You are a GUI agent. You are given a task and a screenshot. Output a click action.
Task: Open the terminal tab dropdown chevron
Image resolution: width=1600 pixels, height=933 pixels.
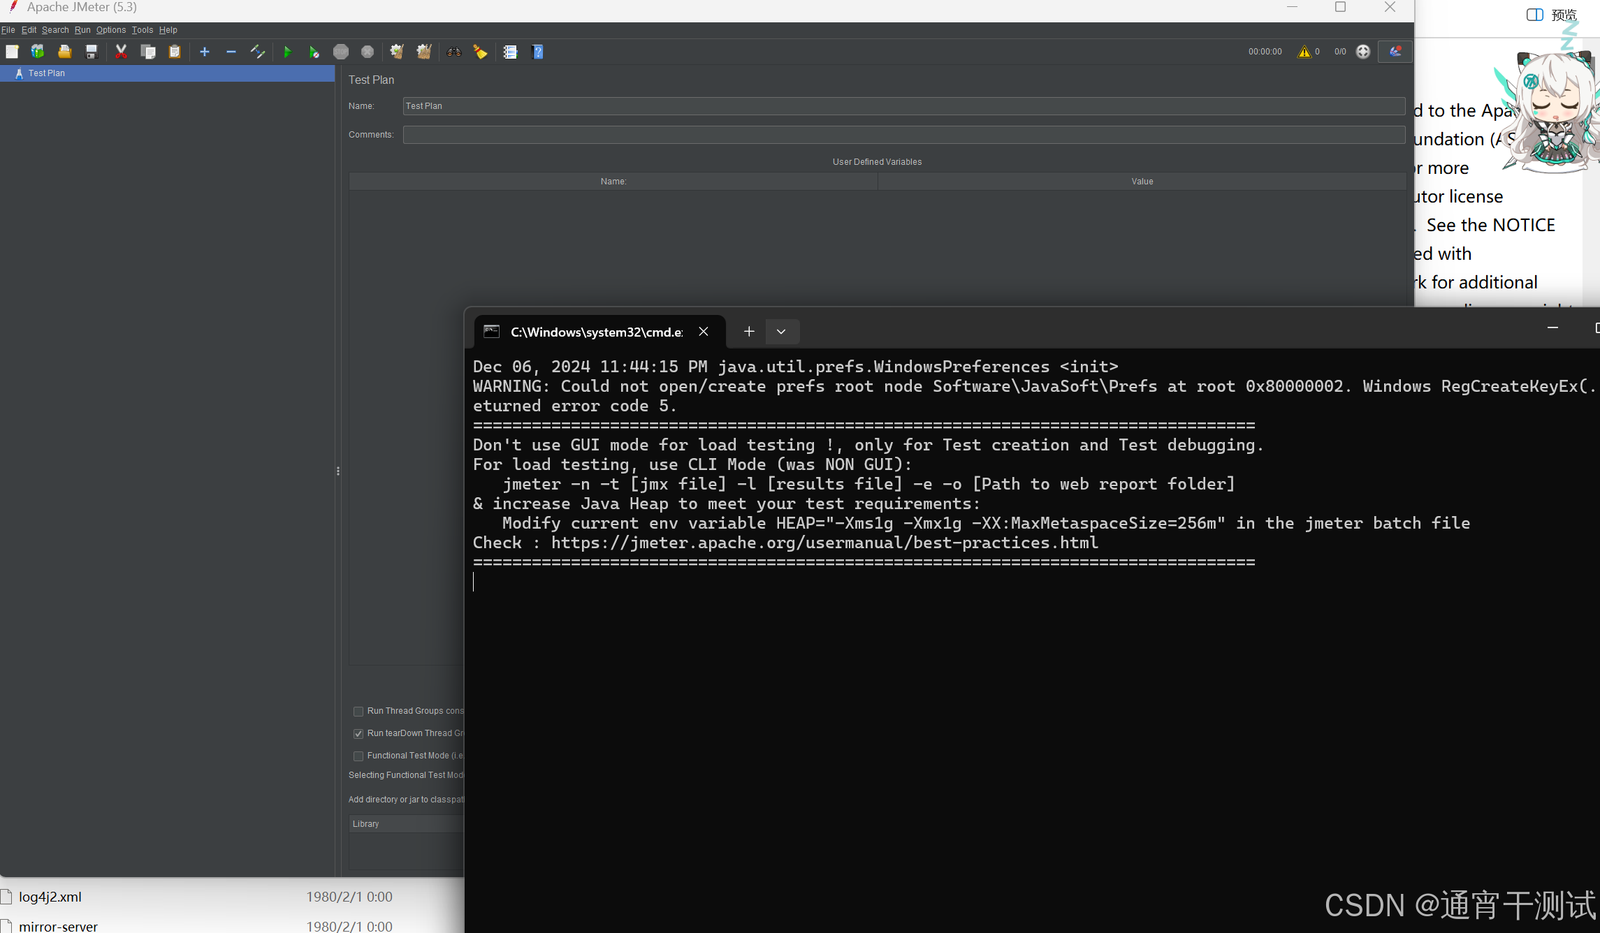tap(782, 331)
